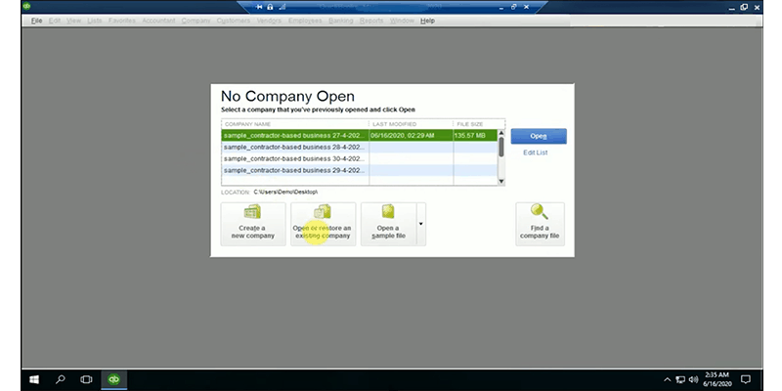
Task: Expand the sample file dropdown arrow
Action: tap(421, 224)
